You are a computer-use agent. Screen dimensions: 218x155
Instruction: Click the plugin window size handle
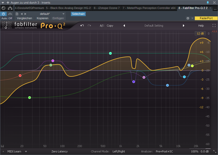215,151
